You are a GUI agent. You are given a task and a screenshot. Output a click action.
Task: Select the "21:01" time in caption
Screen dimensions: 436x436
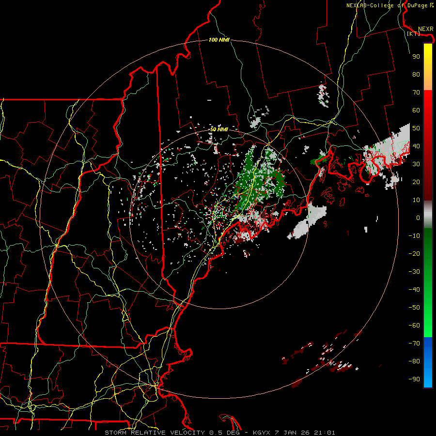click(x=325, y=433)
